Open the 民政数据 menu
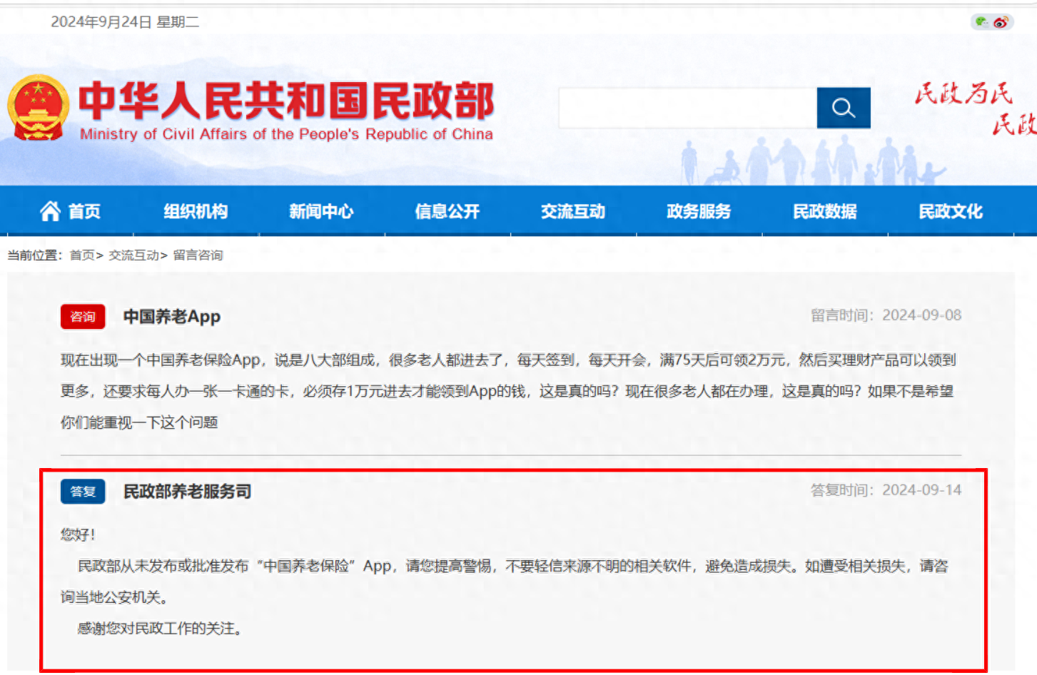This screenshot has height=675, width=1037. tap(825, 211)
